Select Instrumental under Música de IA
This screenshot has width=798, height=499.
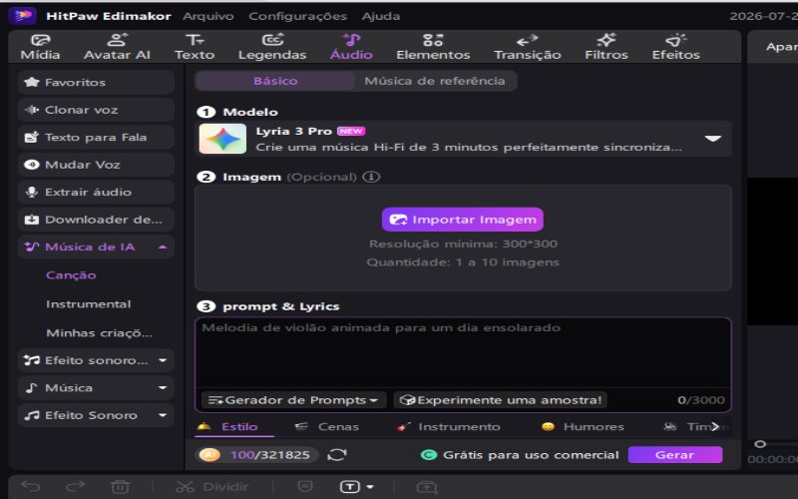[89, 304]
